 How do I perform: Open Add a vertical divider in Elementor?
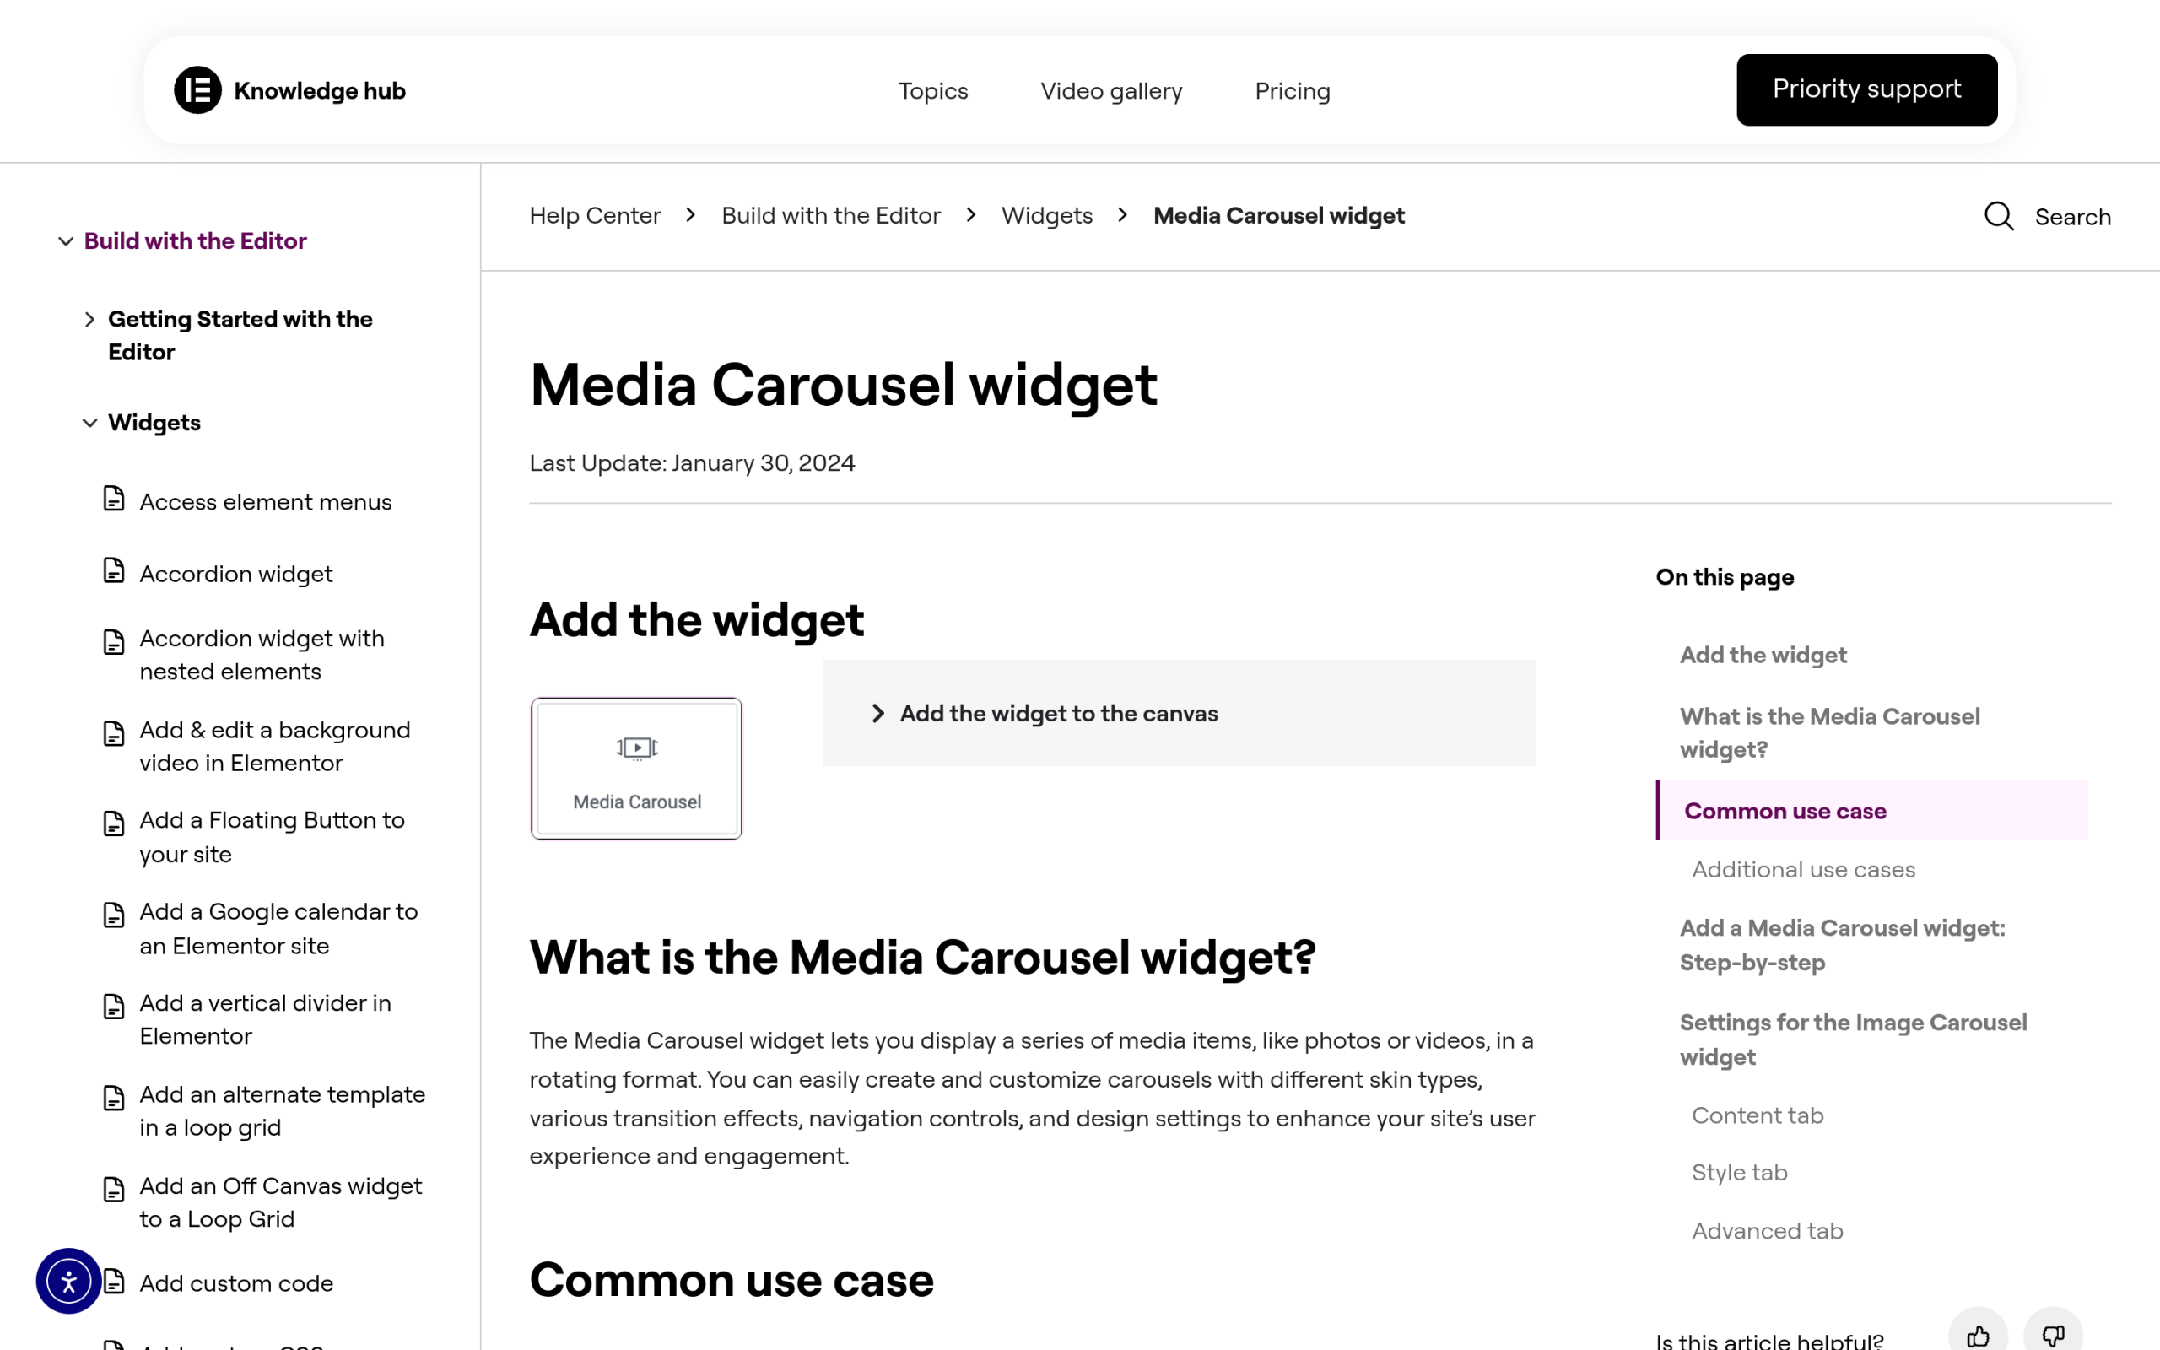265,1019
